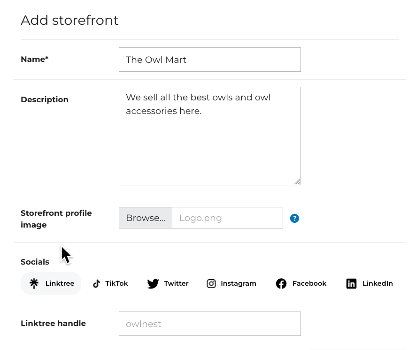Click the TikTok logo icon
The width and height of the screenshot is (416, 350).
(97, 283)
